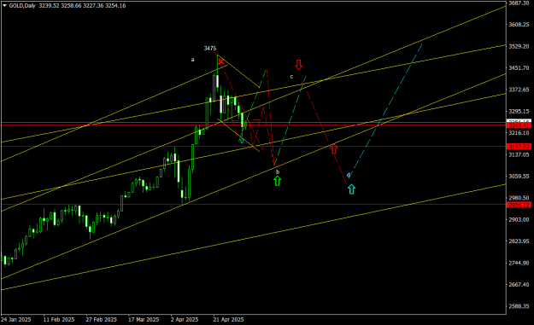The height and width of the screenshot is (325, 534).
Task: Click the 3529.20 price scale value
Action: tap(519, 46)
